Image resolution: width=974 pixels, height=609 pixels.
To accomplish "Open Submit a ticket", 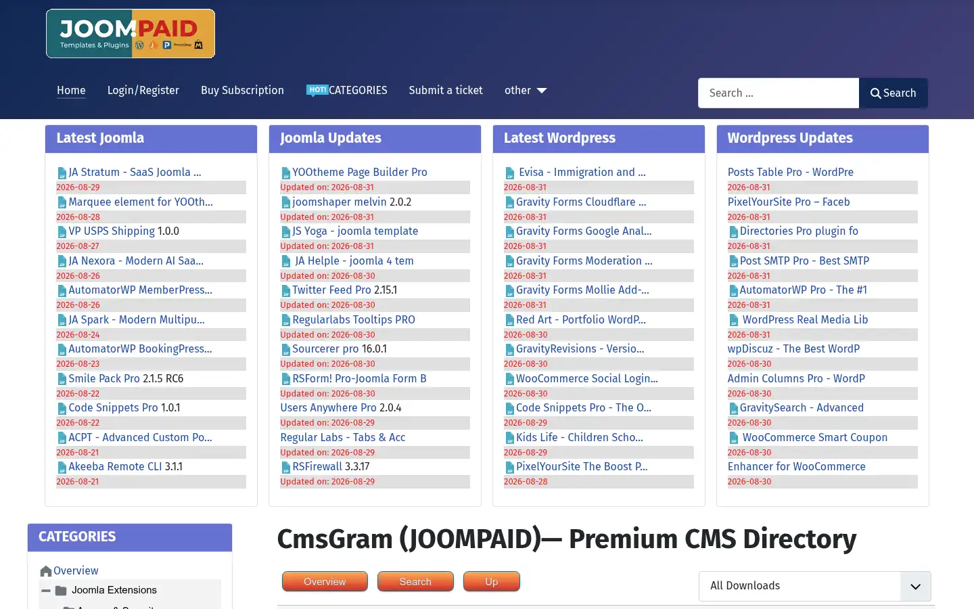I will tap(446, 90).
